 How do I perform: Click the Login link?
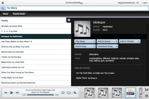tap(145, 3)
